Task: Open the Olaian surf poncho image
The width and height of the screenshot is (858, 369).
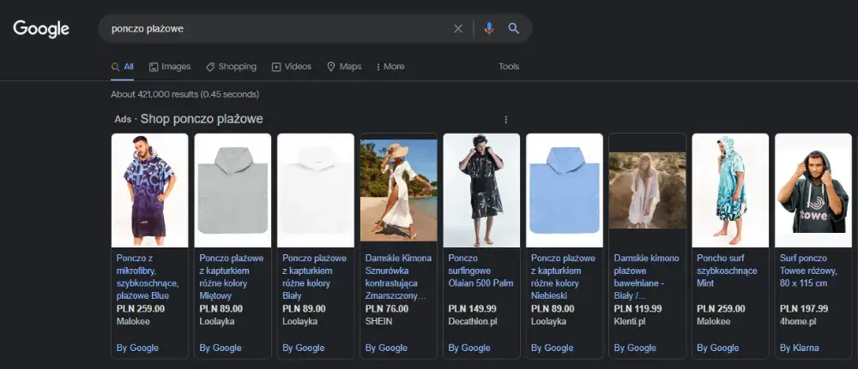Action: [x=481, y=191]
